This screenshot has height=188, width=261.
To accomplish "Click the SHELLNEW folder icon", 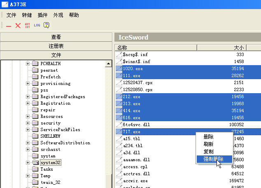I will [35, 136].
